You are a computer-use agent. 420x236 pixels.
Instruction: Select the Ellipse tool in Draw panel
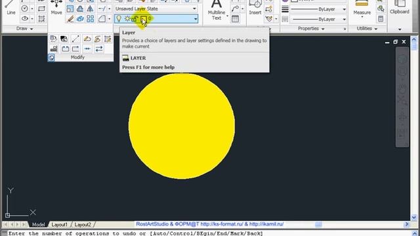point(25,18)
